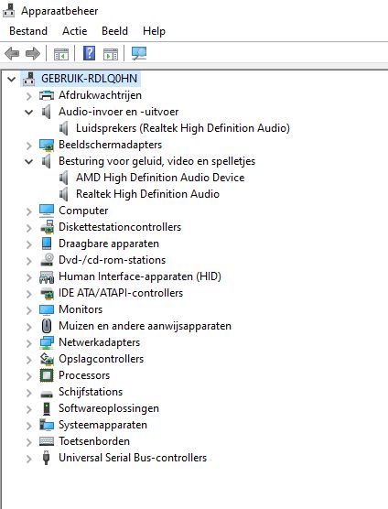
Task: Expand the Draagbare apparaten category
Action: (x=29, y=244)
